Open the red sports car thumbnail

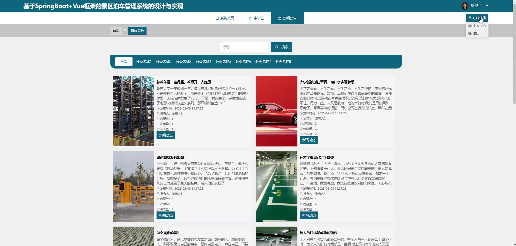coord(277,111)
